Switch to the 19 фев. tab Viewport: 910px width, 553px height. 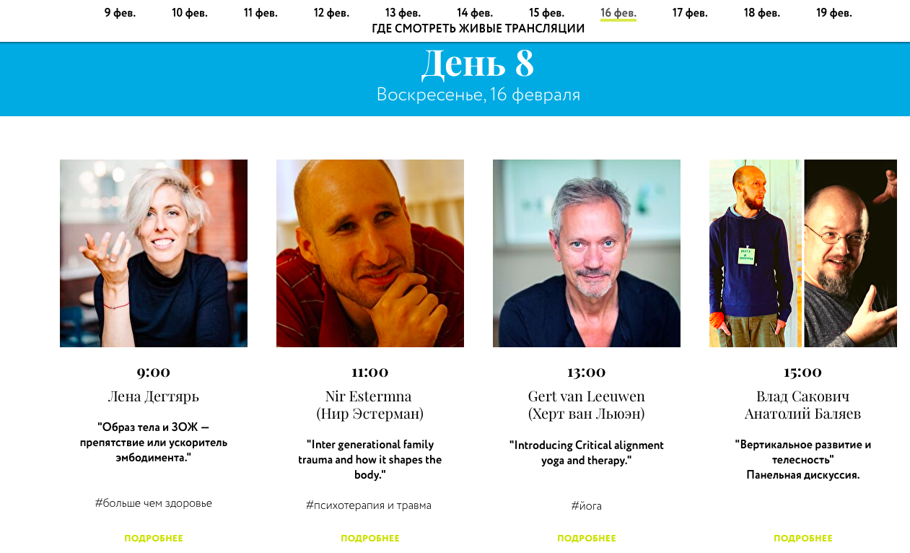pyautogui.click(x=834, y=13)
